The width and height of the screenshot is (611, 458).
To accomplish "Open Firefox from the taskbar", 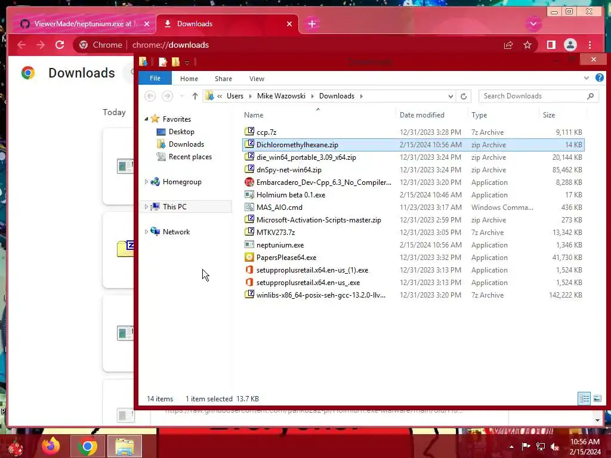I will click(x=51, y=446).
